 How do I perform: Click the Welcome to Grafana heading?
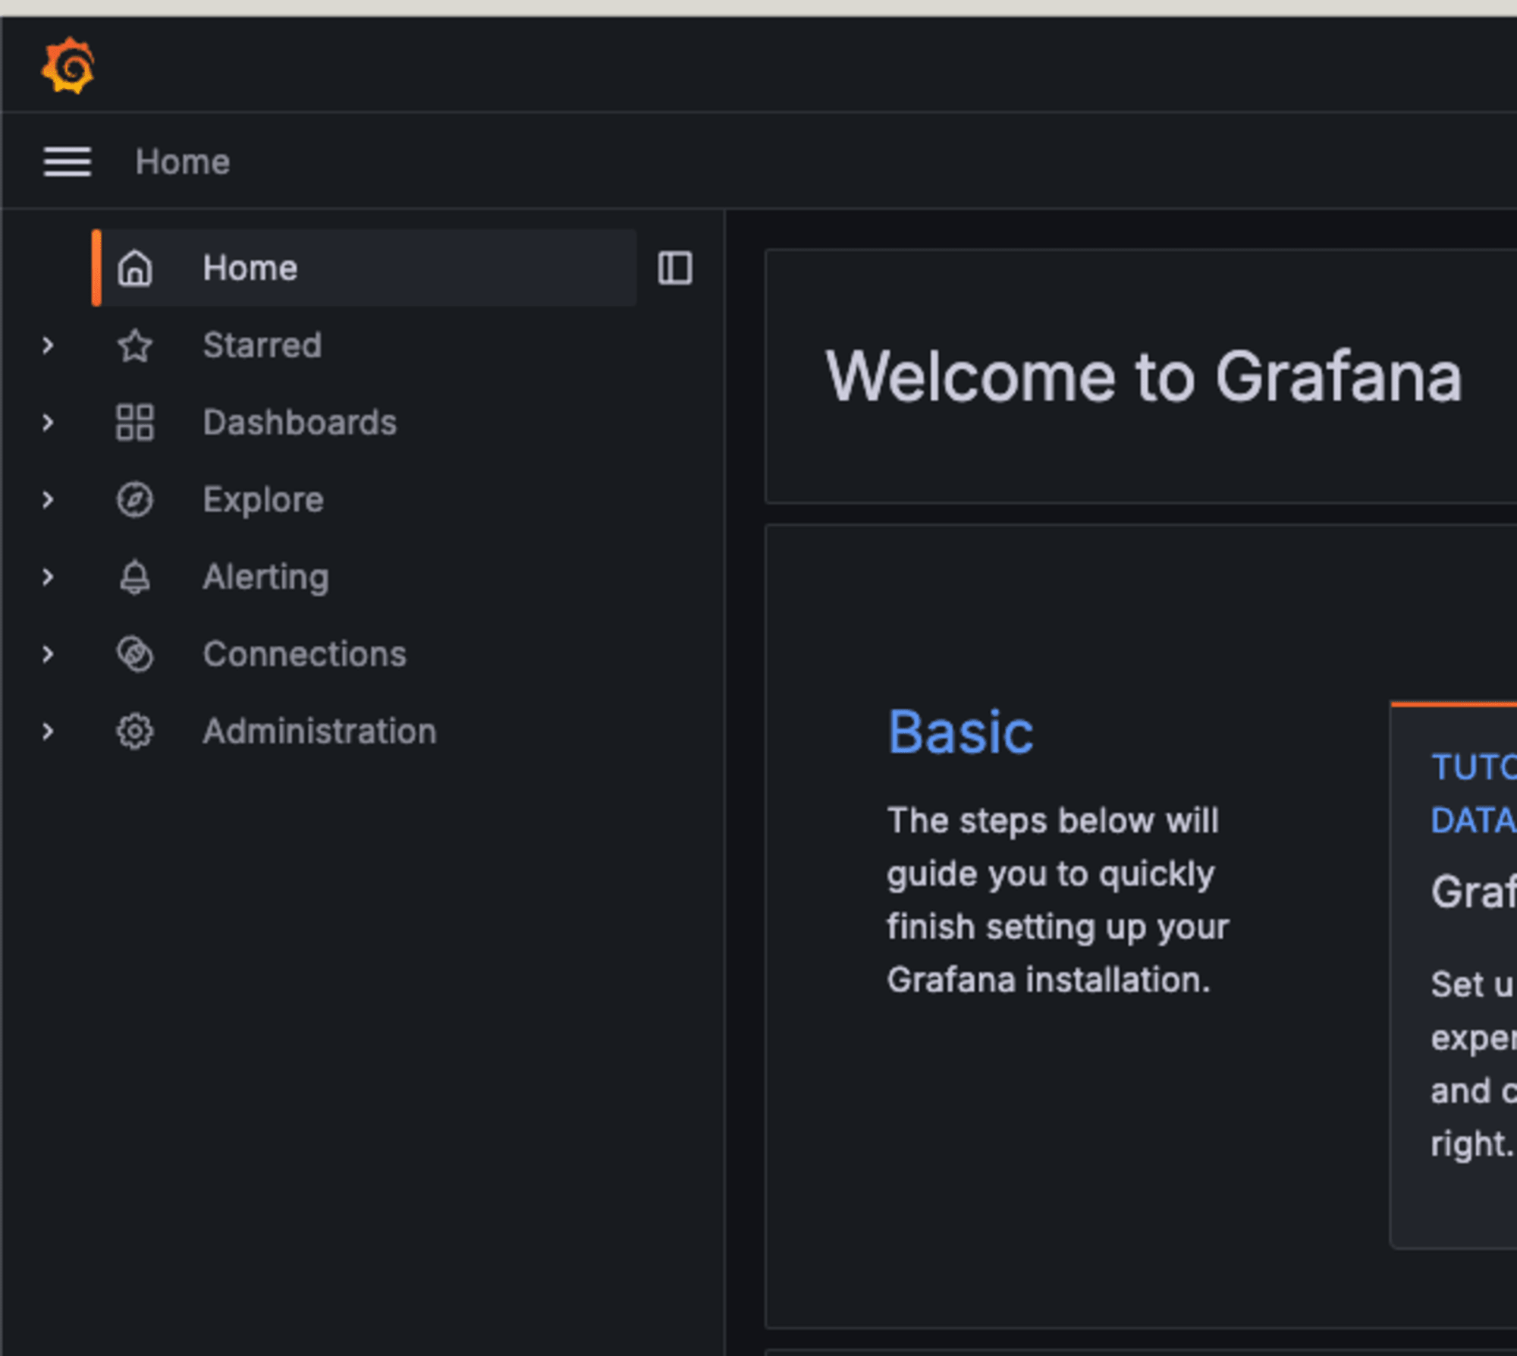pos(1144,377)
